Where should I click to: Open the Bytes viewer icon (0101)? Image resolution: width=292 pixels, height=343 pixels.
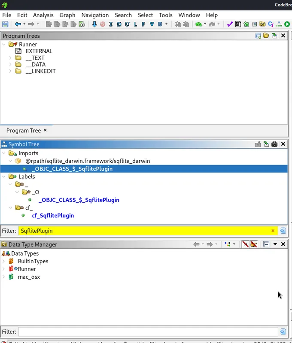click(238, 24)
